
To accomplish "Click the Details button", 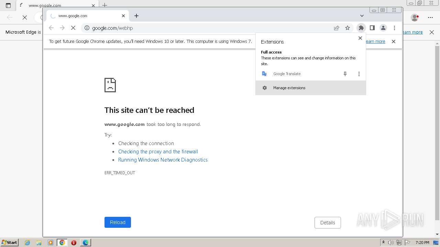I will click(328, 223).
